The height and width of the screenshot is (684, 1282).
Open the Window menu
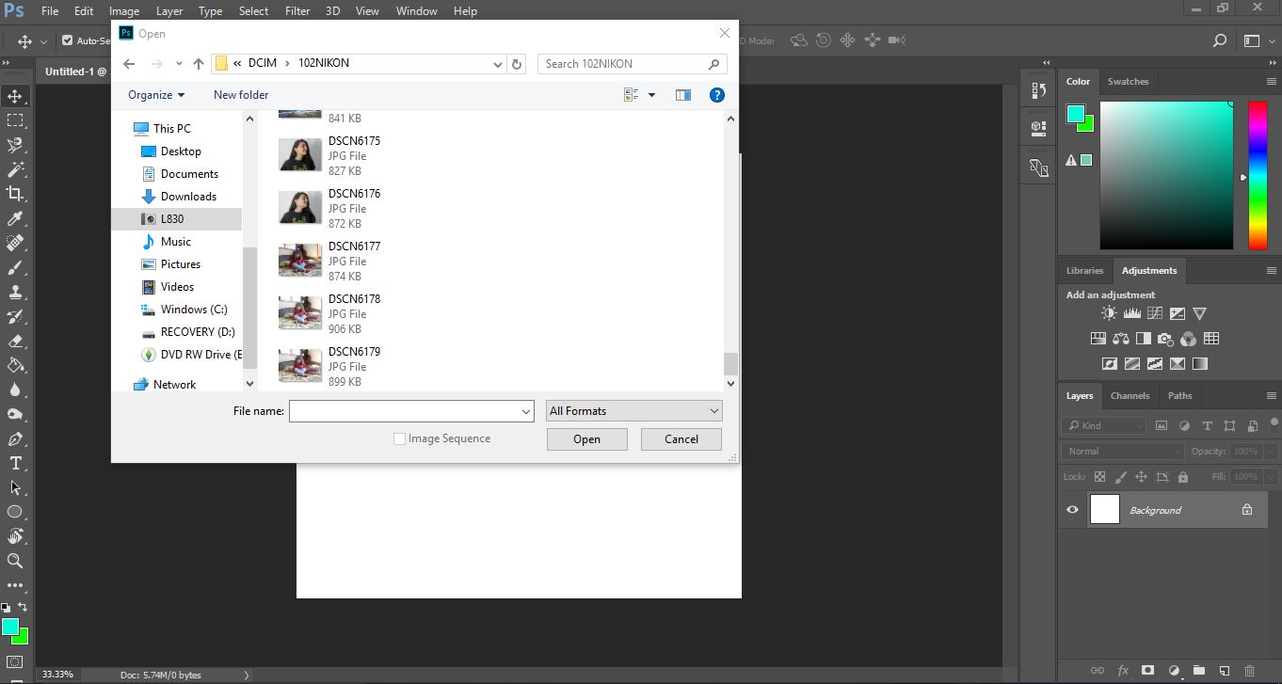click(x=416, y=11)
